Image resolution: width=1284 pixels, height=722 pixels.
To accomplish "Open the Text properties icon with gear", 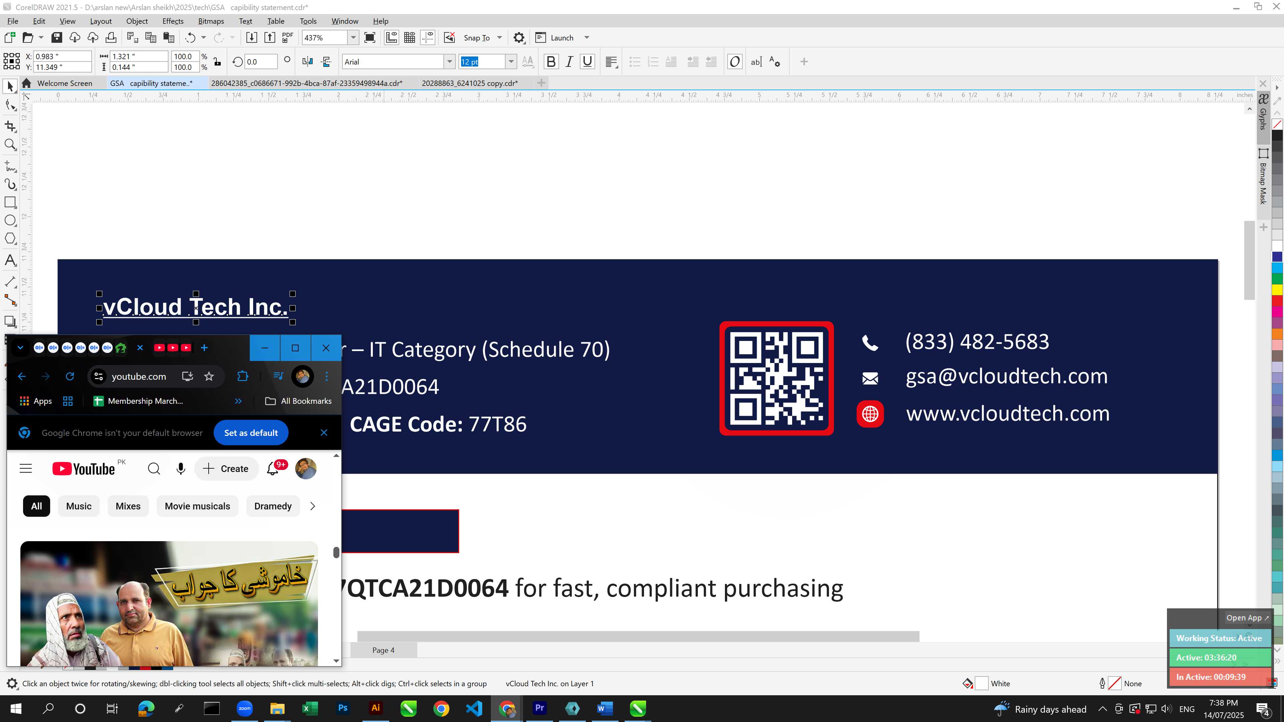I will point(775,62).
